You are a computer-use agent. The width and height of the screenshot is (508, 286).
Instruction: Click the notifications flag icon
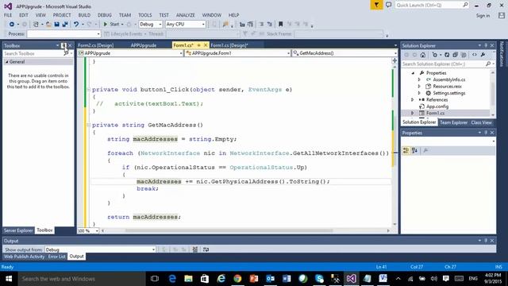[376, 5]
